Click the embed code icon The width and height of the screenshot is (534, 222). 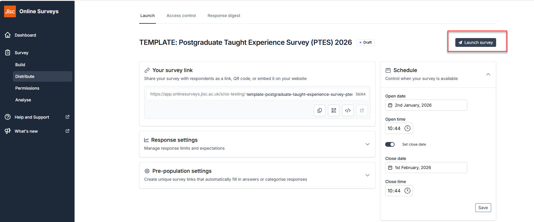[x=348, y=110]
